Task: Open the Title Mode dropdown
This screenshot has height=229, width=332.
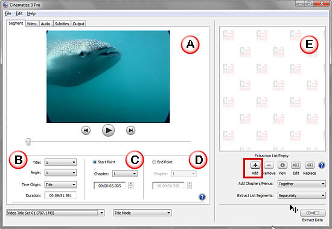Action: (x=142, y=213)
